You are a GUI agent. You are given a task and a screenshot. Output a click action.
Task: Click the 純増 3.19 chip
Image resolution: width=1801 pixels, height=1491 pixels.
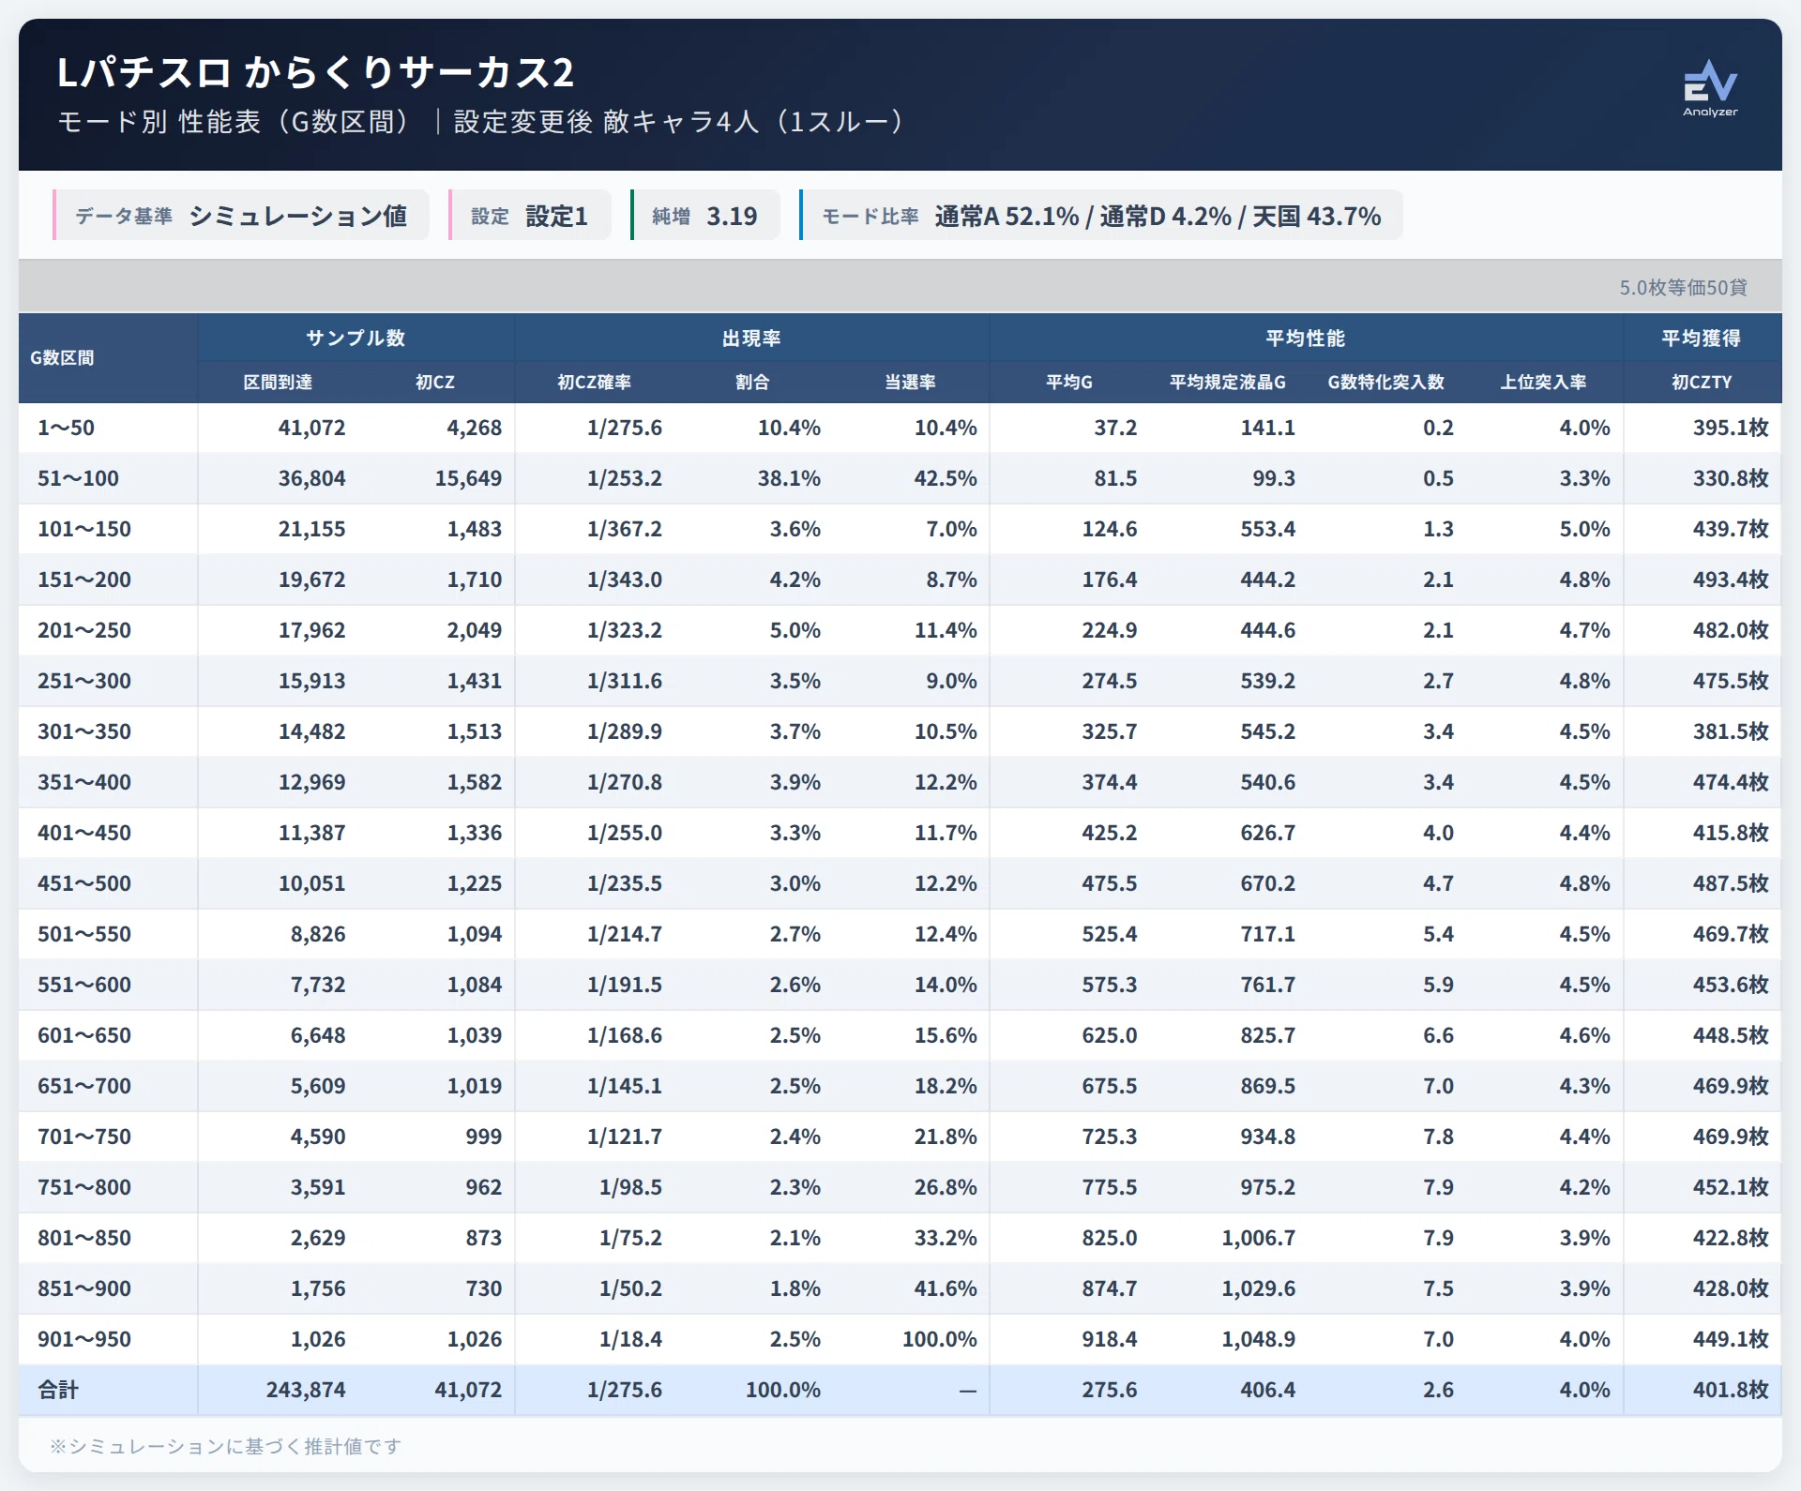704,216
